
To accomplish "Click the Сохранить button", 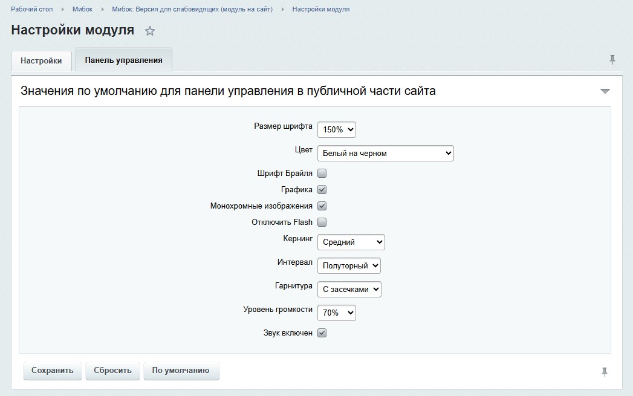I will (x=52, y=371).
